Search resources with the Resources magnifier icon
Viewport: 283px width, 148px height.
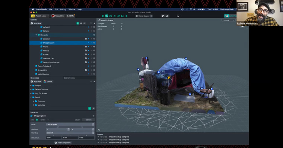[x=94, y=81]
